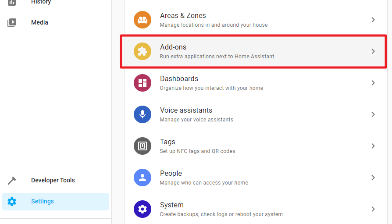The width and height of the screenshot is (392, 224).
Task: Click 'Manage your voice assistants' description
Action: (196, 120)
